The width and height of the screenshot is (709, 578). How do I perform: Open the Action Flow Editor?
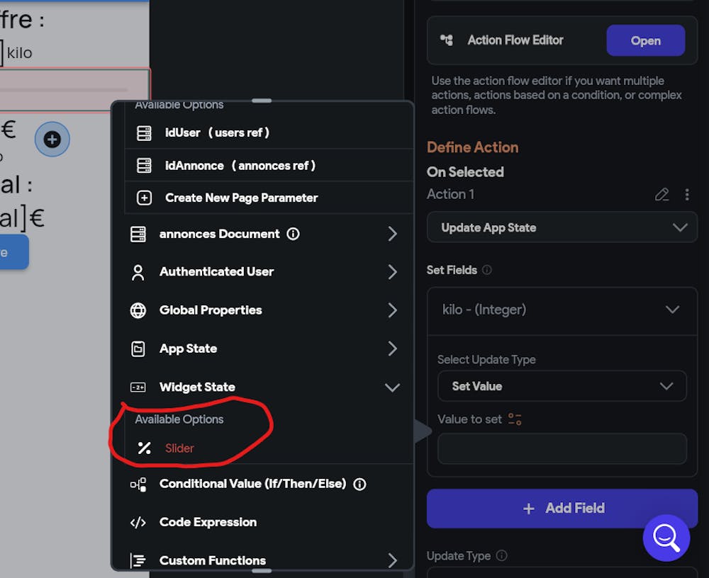[645, 40]
